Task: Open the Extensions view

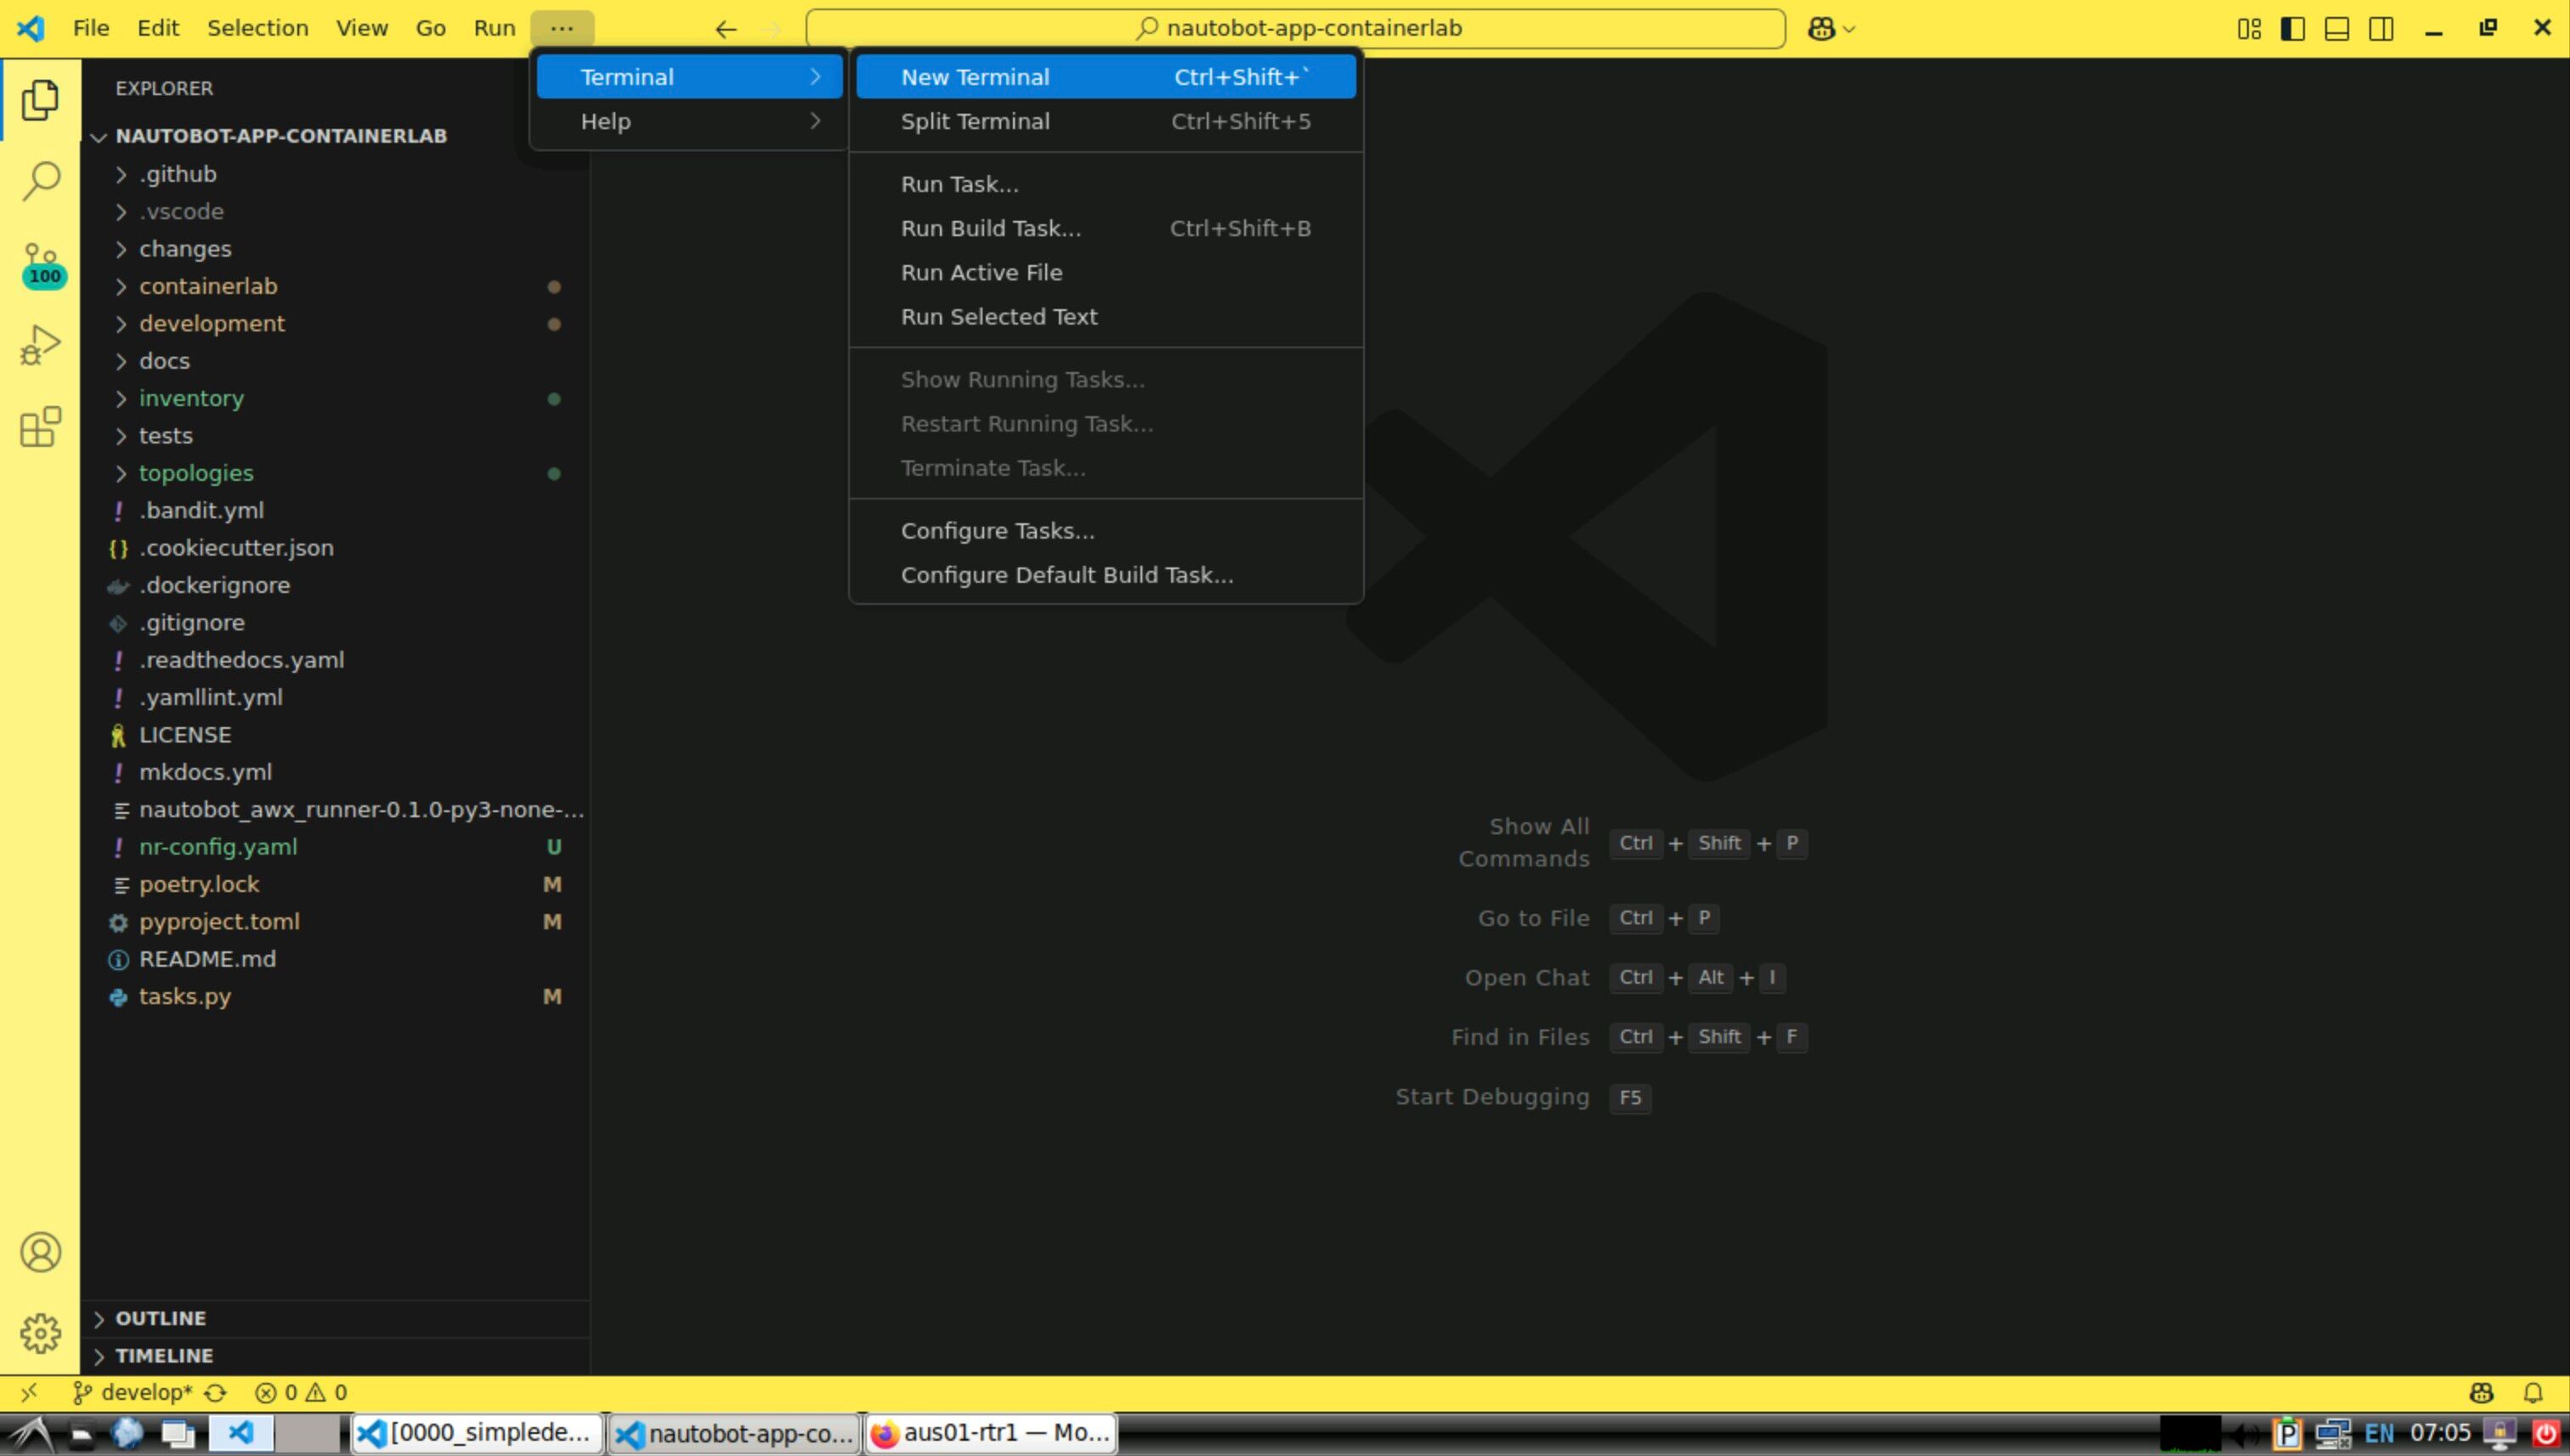Action: tap(40, 427)
